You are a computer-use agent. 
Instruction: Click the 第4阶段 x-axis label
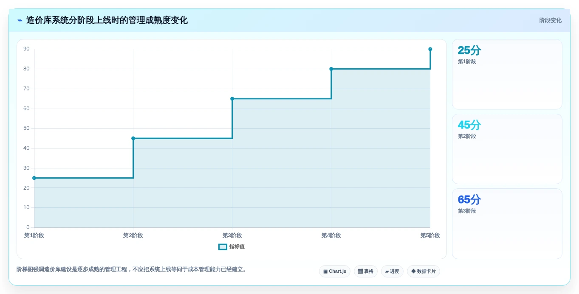point(331,235)
